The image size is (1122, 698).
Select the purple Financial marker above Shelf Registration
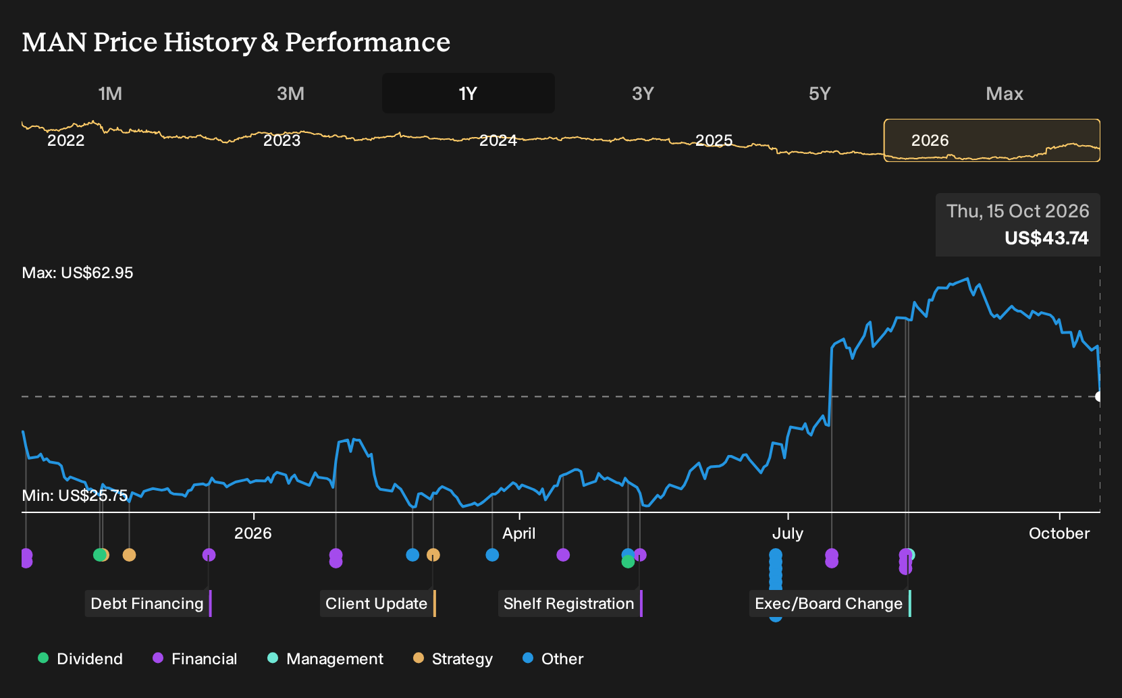(x=641, y=555)
